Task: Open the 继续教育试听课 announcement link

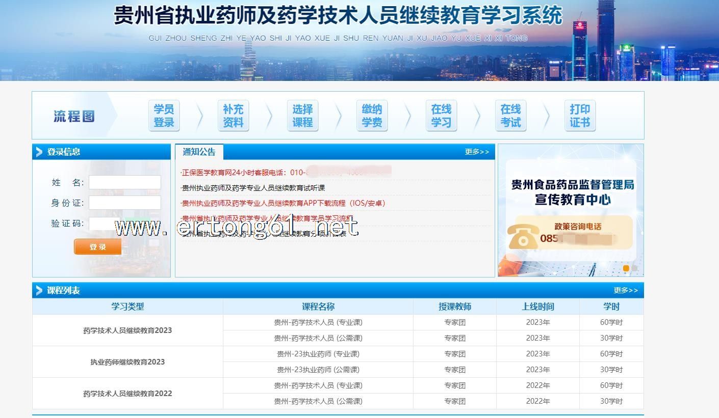Action: pyautogui.click(x=253, y=188)
